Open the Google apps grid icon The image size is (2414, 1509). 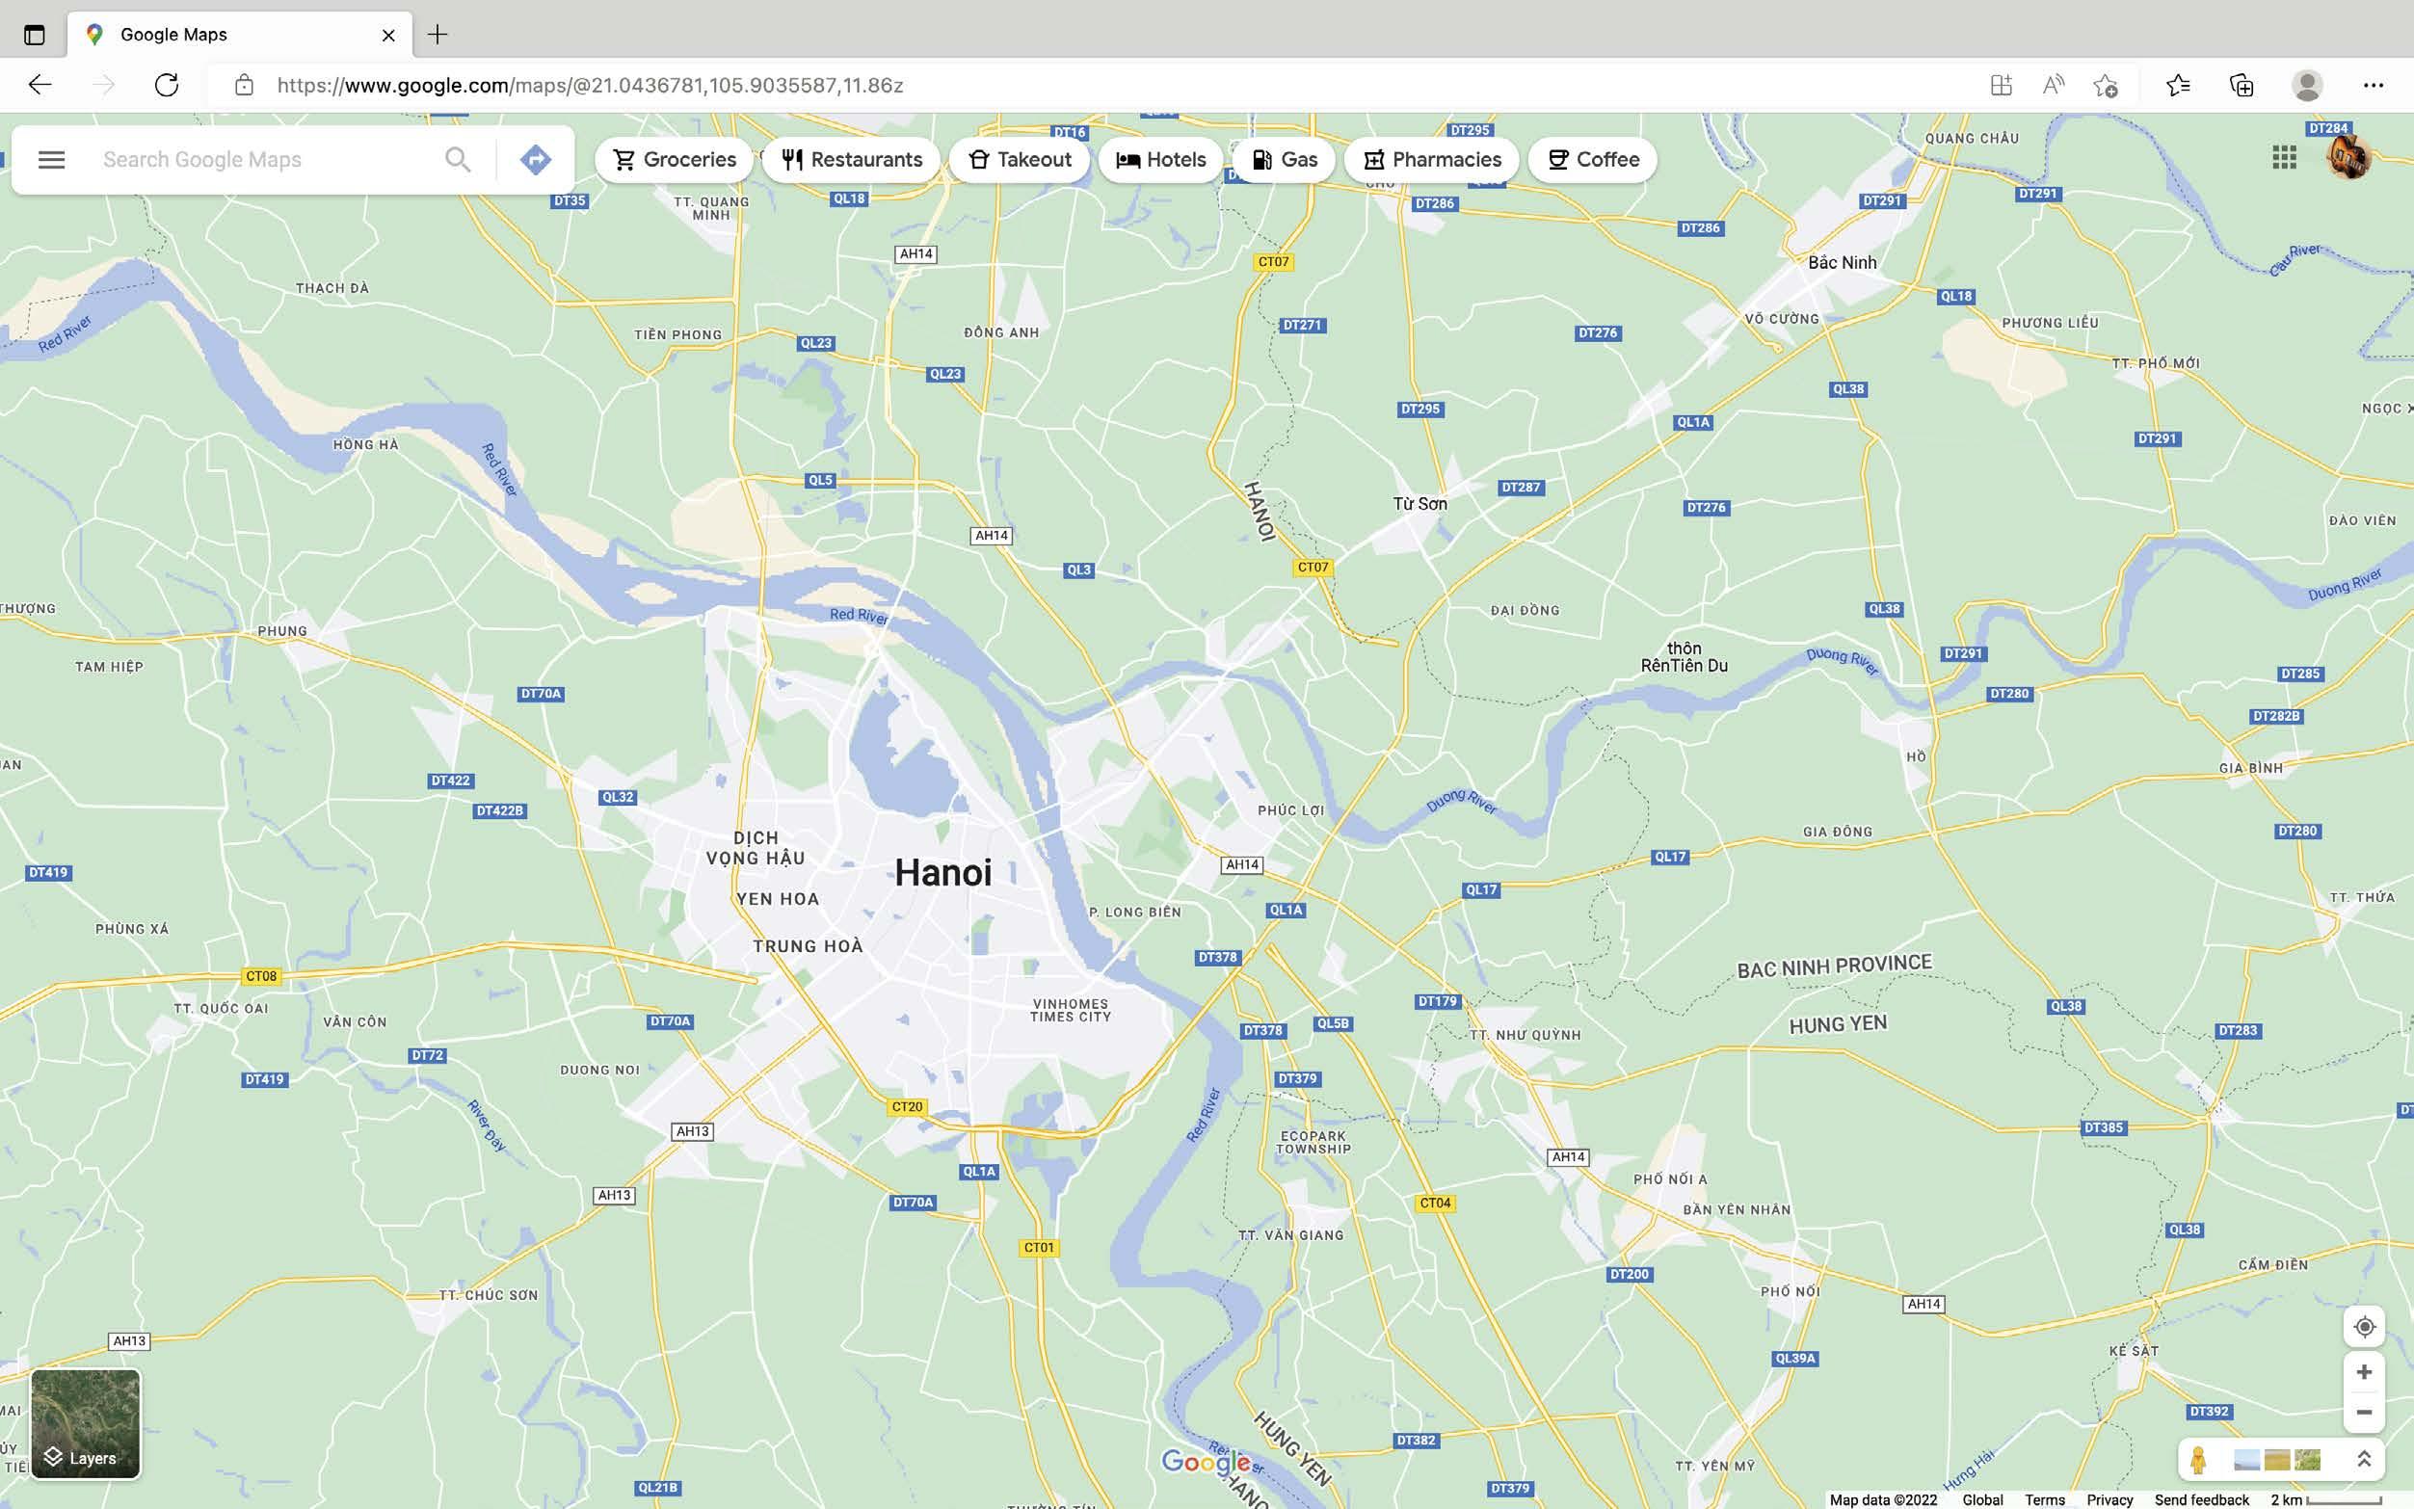2284,158
